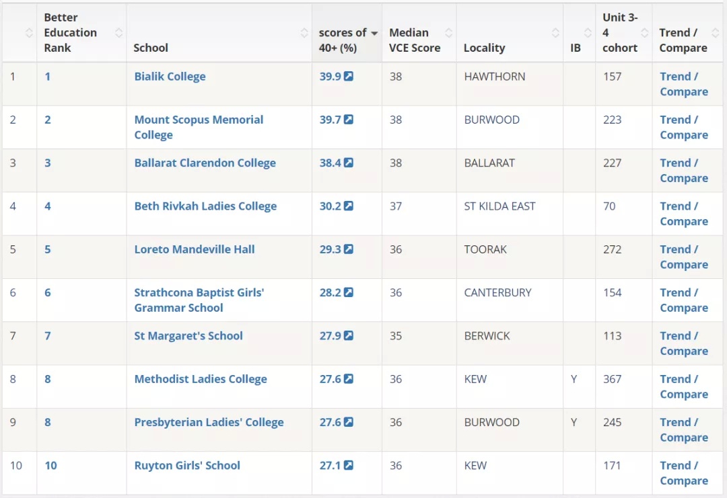
Task: Open Trend / Compare for Mount Scopus
Action: click(684, 127)
